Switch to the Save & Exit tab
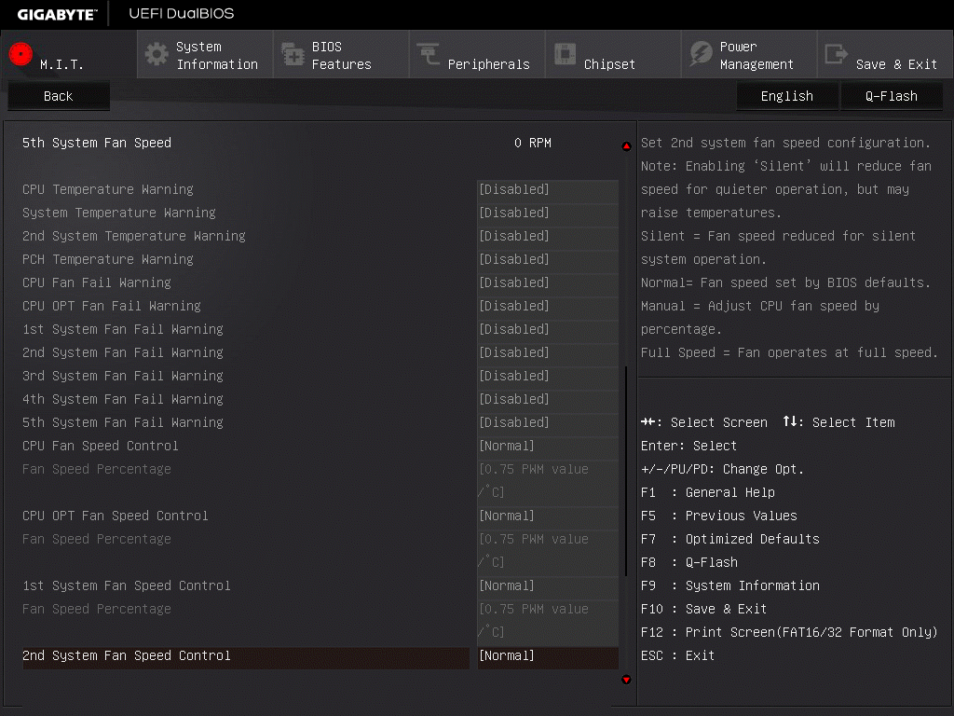954x716 pixels. [x=885, y=55]
